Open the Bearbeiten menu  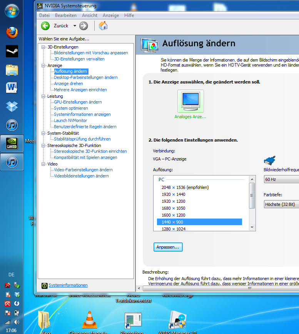pyautogui.click(x=65, y=15)
